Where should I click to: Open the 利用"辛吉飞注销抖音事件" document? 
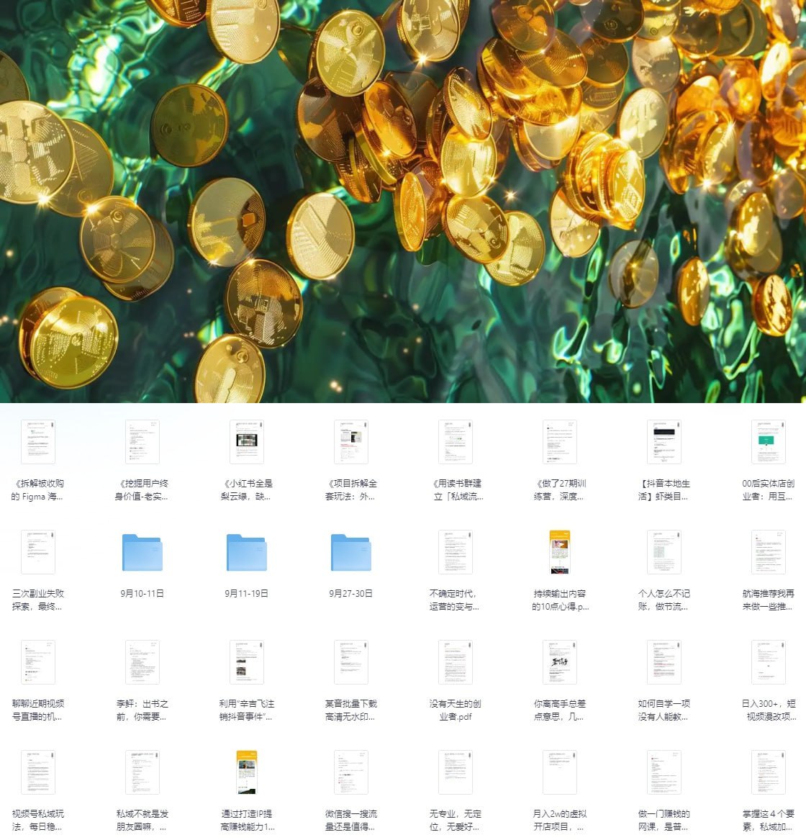pyautogui.click(x=247, y=662)
